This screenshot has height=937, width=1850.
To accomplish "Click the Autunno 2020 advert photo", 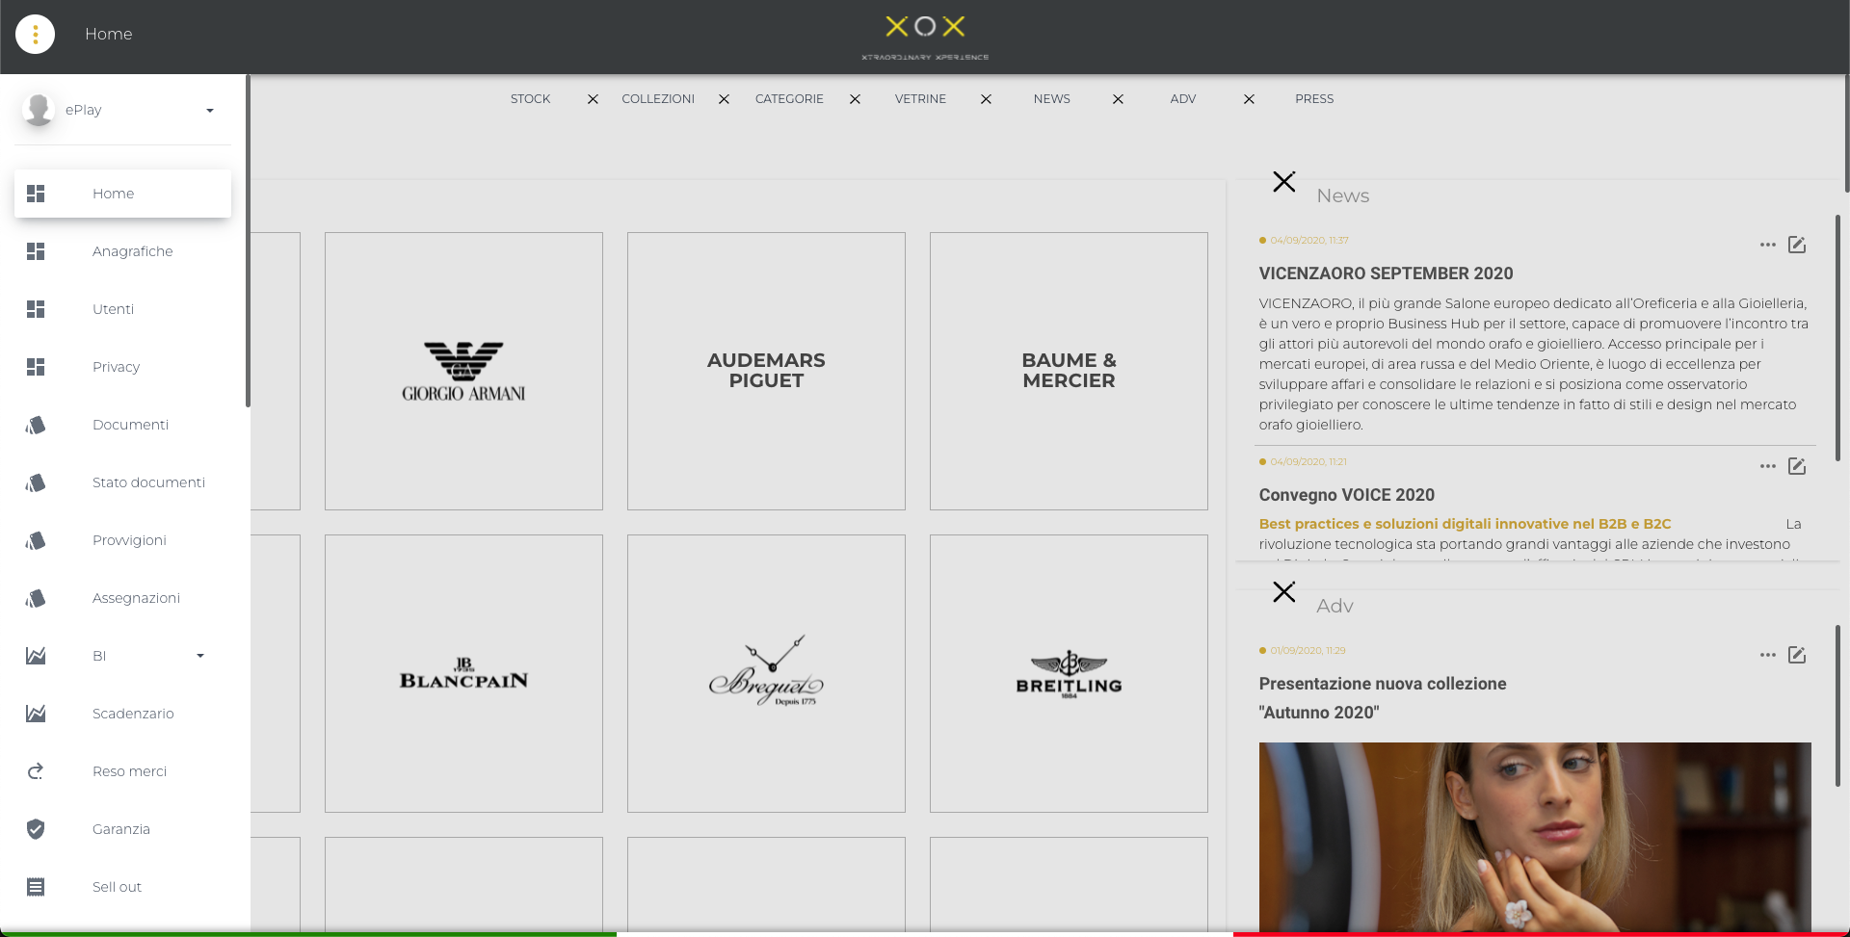I will coord(1534,837).
